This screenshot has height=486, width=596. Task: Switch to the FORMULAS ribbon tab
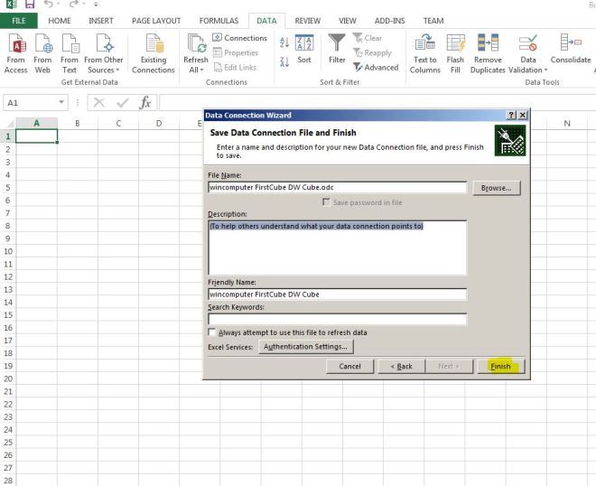(x=219, y=20)
